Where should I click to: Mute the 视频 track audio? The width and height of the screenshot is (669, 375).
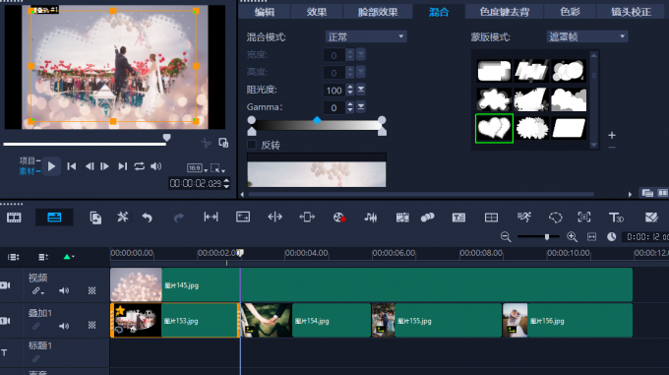[64, 290]
